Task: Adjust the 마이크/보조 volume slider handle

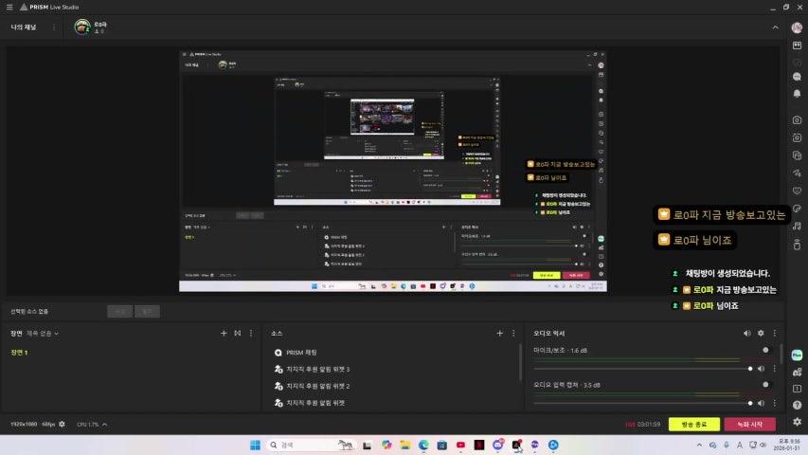Action: tap(750, 369)
